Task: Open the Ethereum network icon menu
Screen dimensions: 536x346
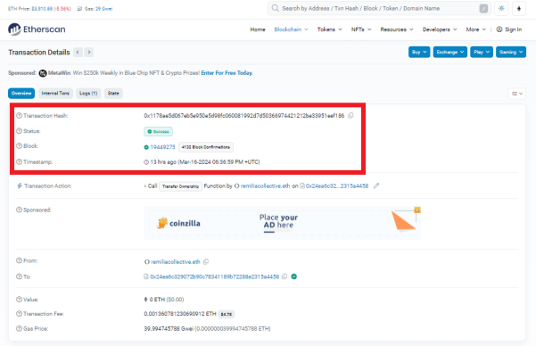Action: 518,9
